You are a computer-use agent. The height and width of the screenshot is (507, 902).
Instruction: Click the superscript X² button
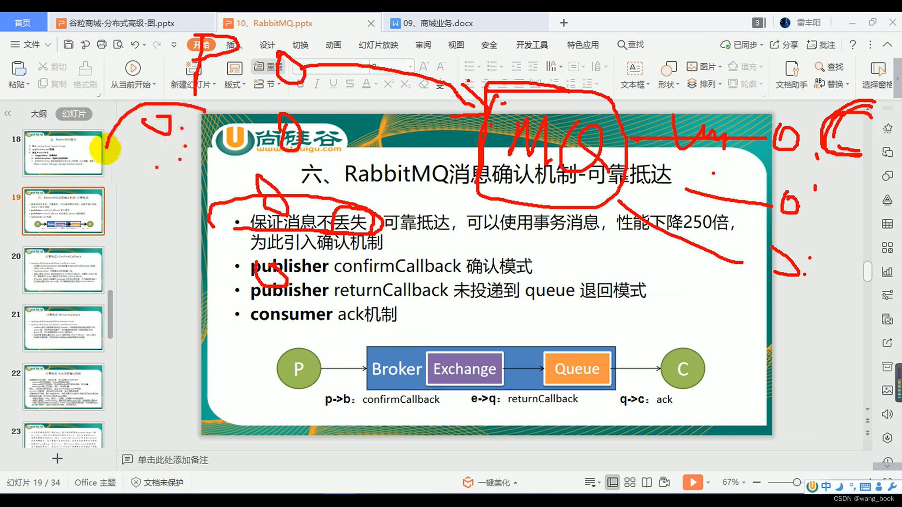point(389,84)
